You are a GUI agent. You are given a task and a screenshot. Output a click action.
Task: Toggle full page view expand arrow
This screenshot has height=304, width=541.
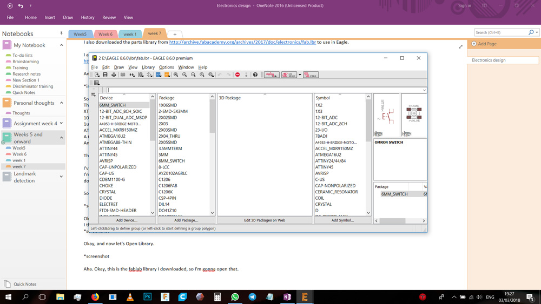[460, 46]
